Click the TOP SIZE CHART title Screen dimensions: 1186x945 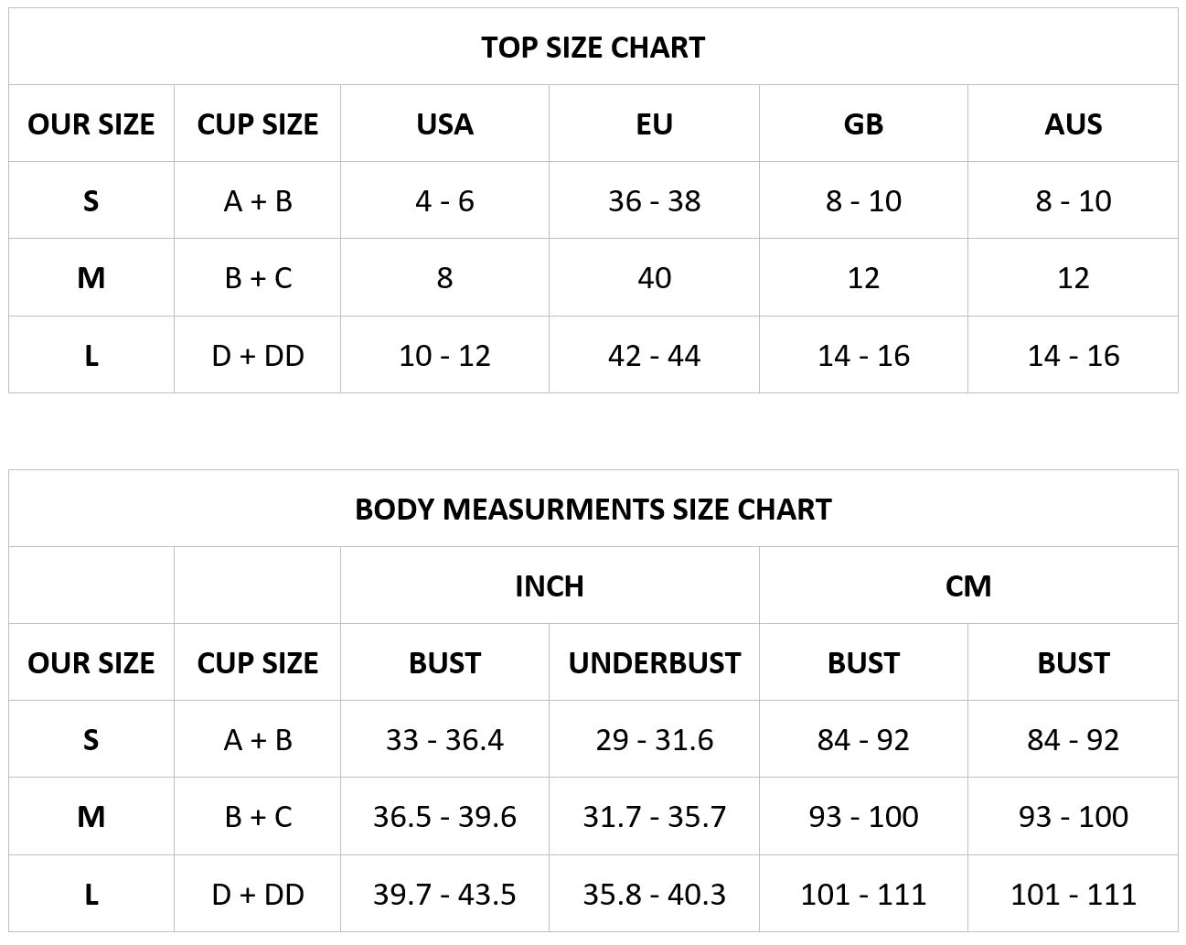click(593, 48)
